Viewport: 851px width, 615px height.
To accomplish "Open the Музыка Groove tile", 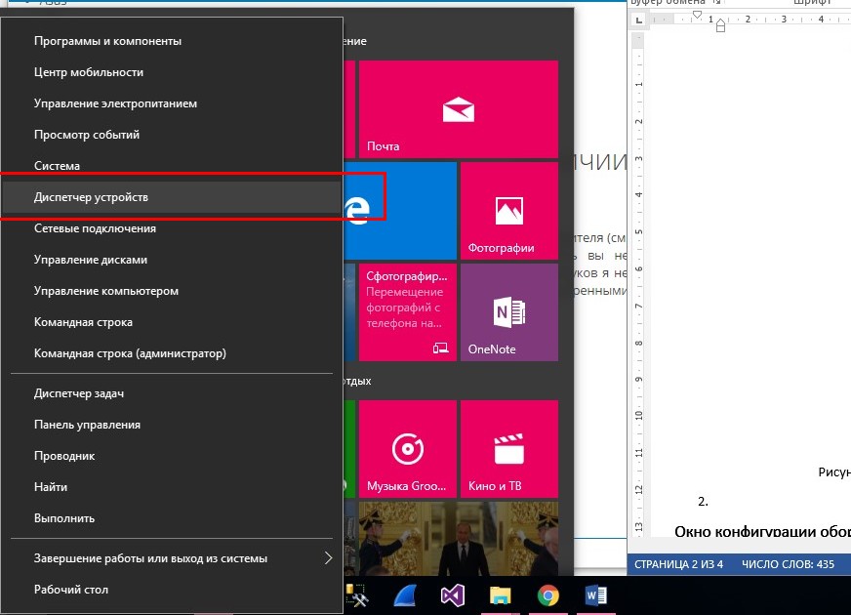I will coord(407,449).
